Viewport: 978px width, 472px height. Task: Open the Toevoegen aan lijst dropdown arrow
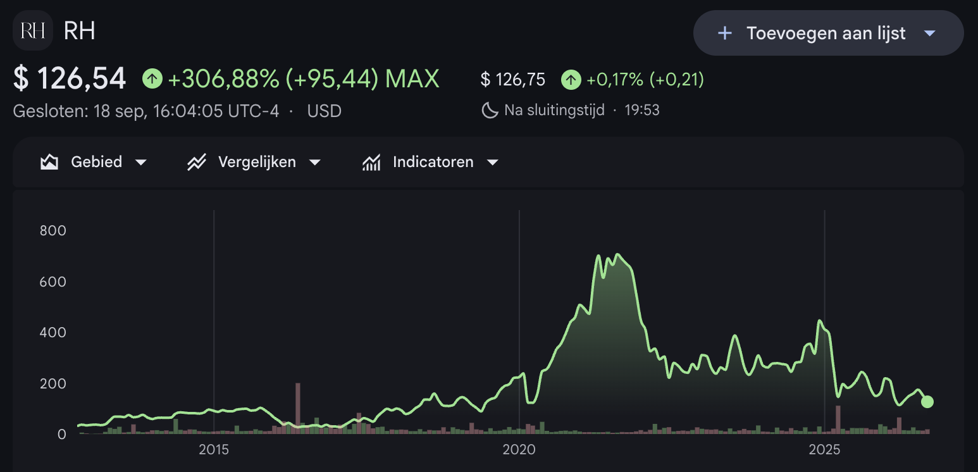[x=929, y=33]
